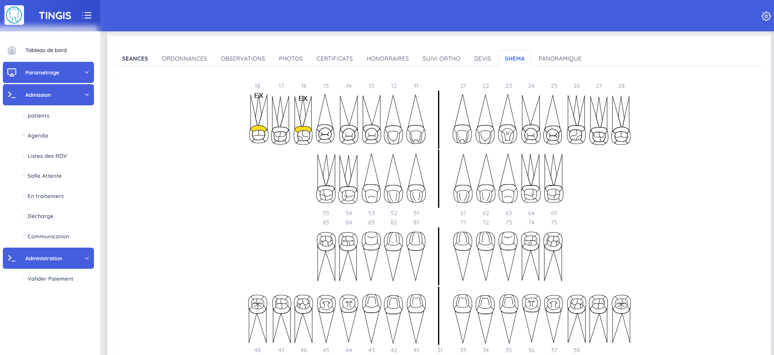Click tooth 21 on the diagram
Screen dimensions: 774x355
[x=462, y=120]
